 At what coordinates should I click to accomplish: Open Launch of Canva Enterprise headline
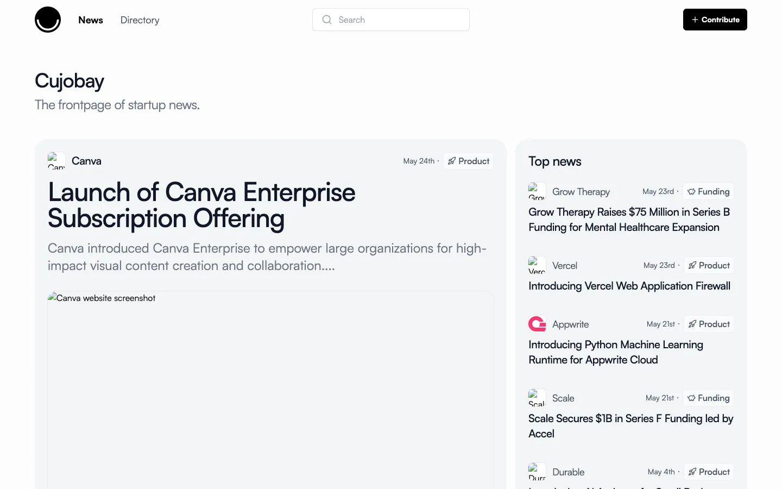pos(201,205)
